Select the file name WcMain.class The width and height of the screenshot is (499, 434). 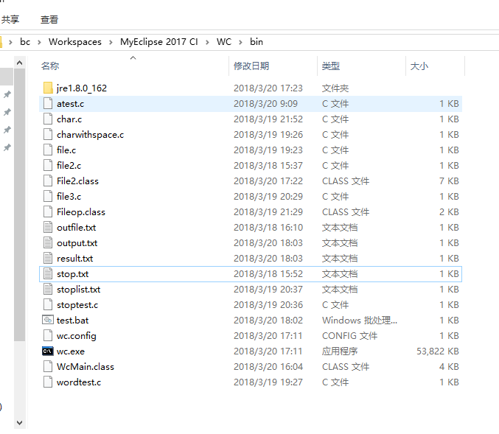(x=86, y=366)
